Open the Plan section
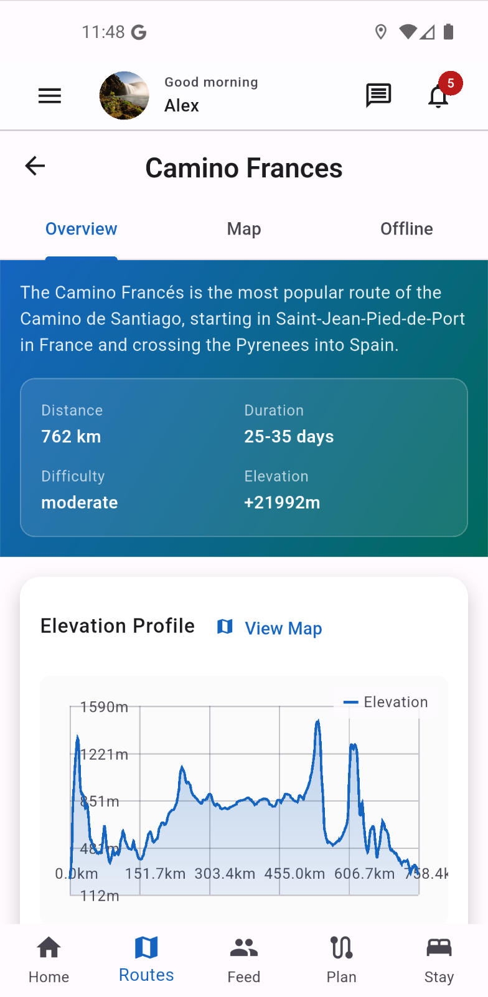This screenshot has width=488, height=997. pyautogui.click(x=341, y=960)
